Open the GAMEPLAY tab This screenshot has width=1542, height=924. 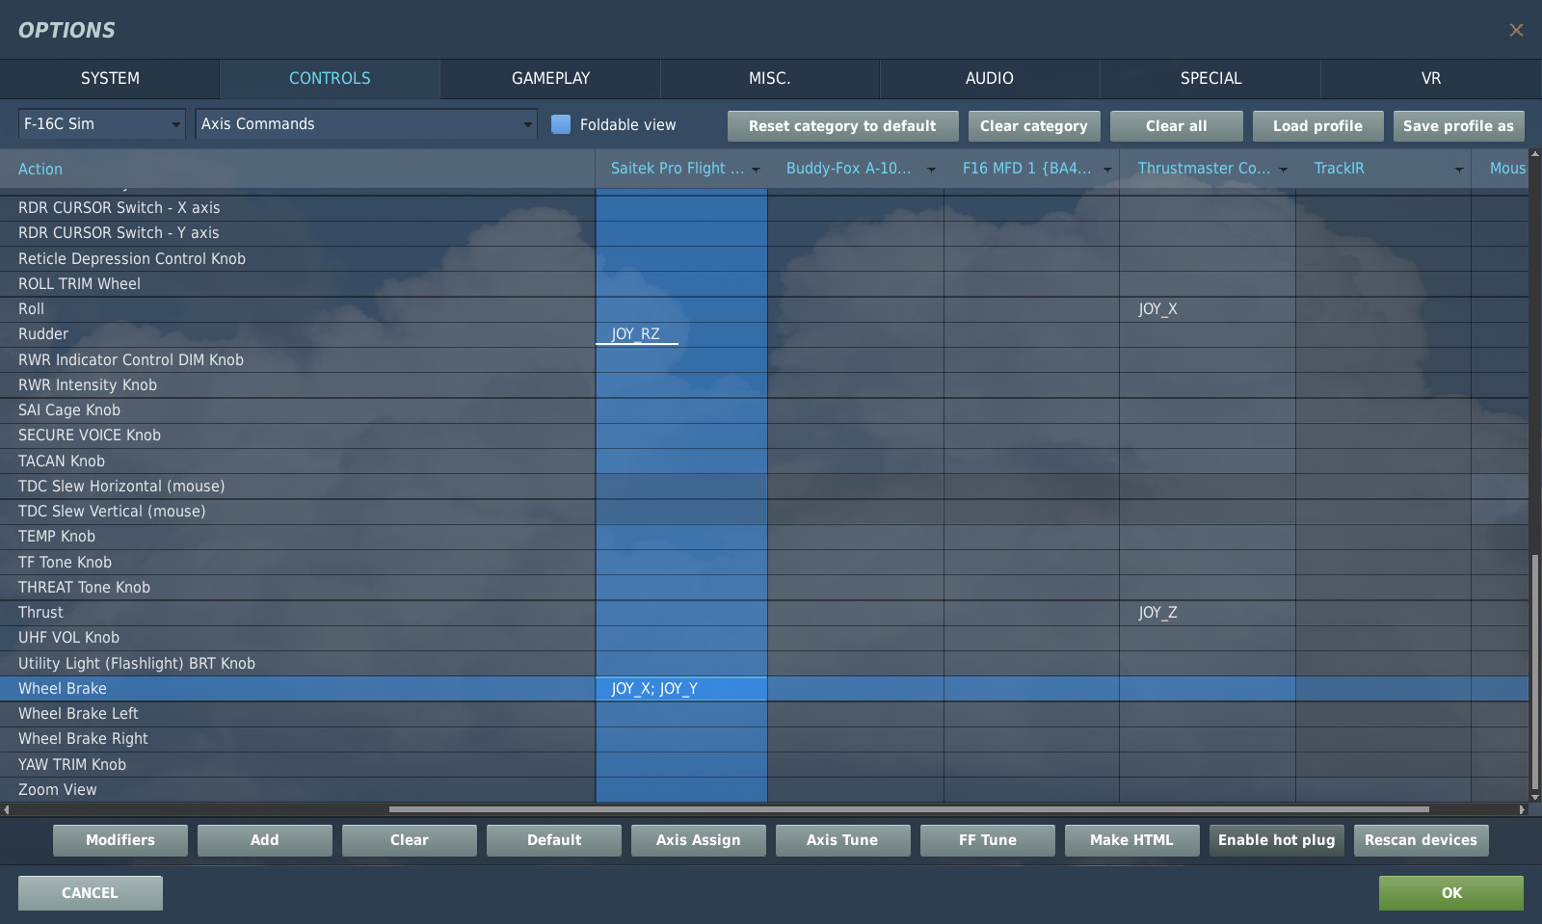pos(550,79)
